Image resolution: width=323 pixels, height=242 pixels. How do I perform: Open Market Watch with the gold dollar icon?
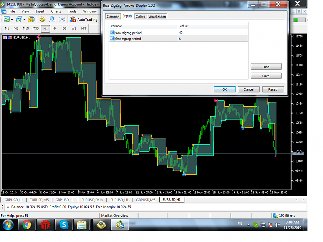(32, 19)
